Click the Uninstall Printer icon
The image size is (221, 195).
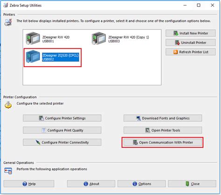point(177,42)
